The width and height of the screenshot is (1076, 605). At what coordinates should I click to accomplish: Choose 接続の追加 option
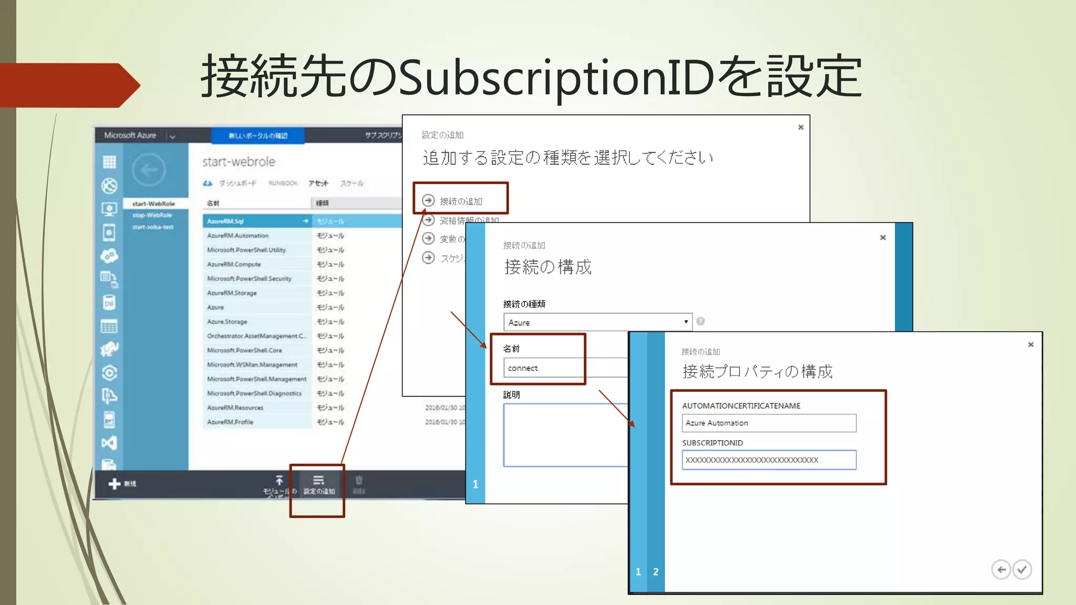click(461, 201)
